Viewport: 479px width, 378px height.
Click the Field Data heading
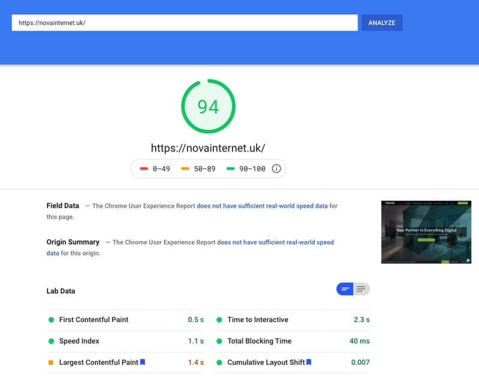63,206
